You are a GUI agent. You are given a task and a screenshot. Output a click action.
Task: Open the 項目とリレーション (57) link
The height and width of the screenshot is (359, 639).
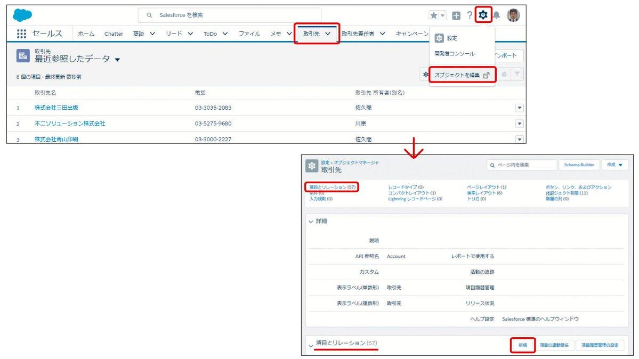point(333,187)
